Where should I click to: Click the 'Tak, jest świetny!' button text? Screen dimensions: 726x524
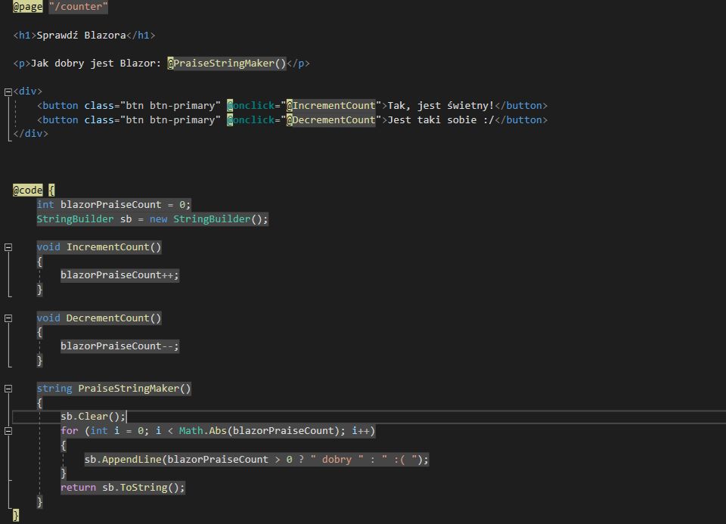[440, 106]
